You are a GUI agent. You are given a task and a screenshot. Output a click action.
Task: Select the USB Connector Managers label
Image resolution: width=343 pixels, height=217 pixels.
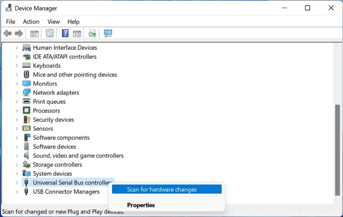pyautogui.click(x=66, y=192)
